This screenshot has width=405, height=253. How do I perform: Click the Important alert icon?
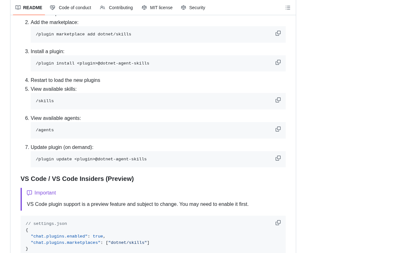tap(29, 193)
